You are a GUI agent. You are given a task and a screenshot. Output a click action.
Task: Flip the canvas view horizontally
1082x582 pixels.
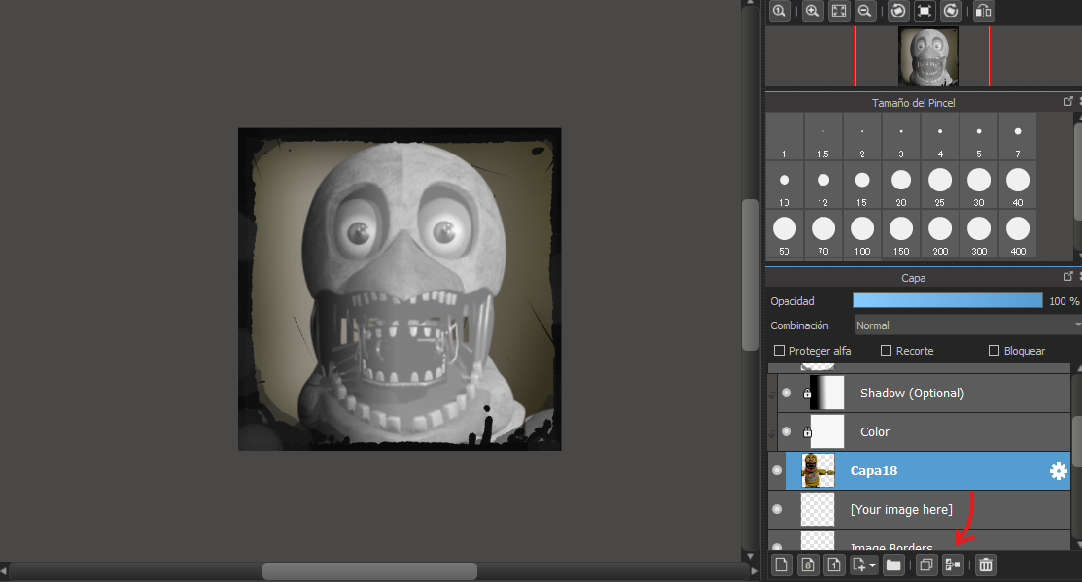984,11
